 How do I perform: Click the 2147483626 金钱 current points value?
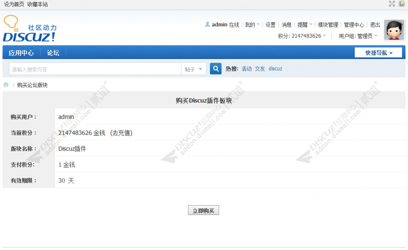[82, 133]
